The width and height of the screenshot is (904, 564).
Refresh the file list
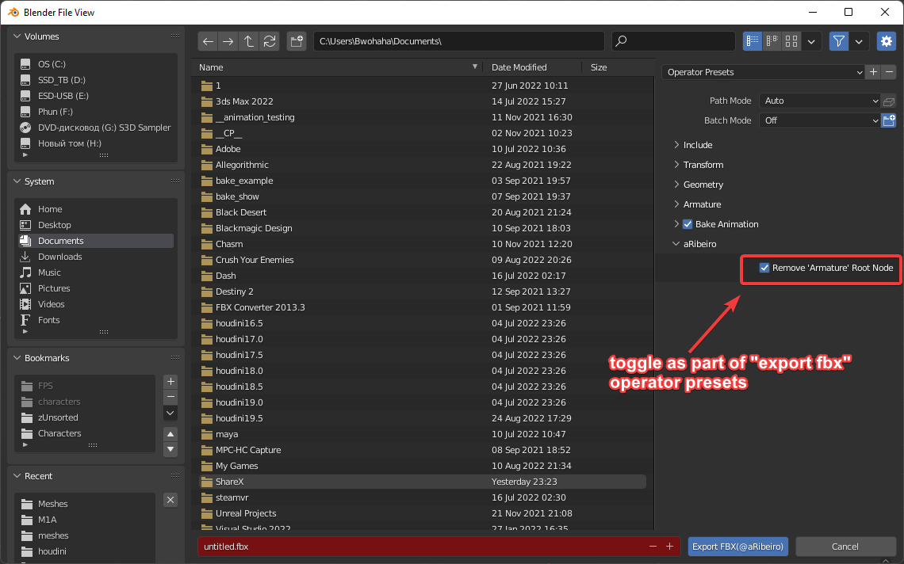tap(270, 41)
